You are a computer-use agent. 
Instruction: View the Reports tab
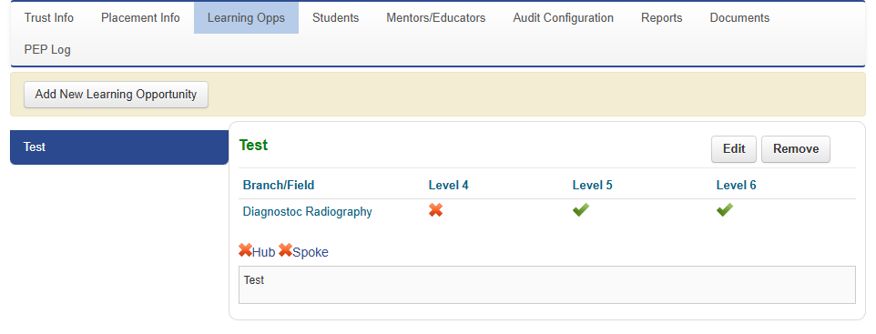(x=661, y=18)
